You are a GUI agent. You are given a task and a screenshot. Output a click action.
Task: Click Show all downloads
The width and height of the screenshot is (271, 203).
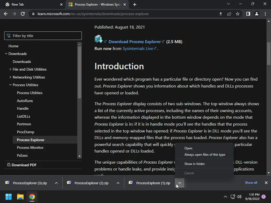251,183
